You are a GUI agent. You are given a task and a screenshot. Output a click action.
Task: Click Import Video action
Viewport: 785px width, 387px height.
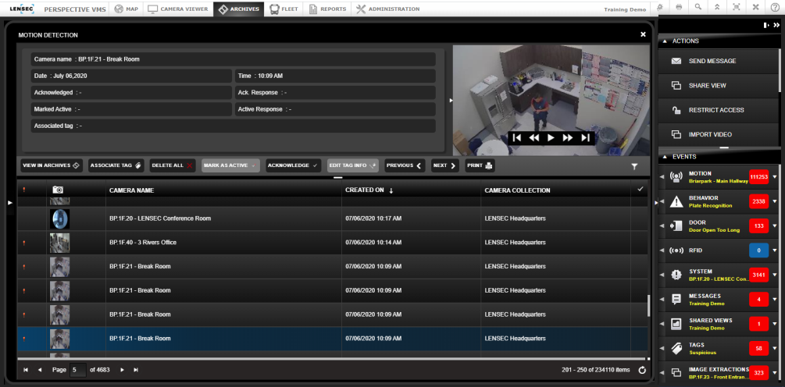click(x=719, y=134)
